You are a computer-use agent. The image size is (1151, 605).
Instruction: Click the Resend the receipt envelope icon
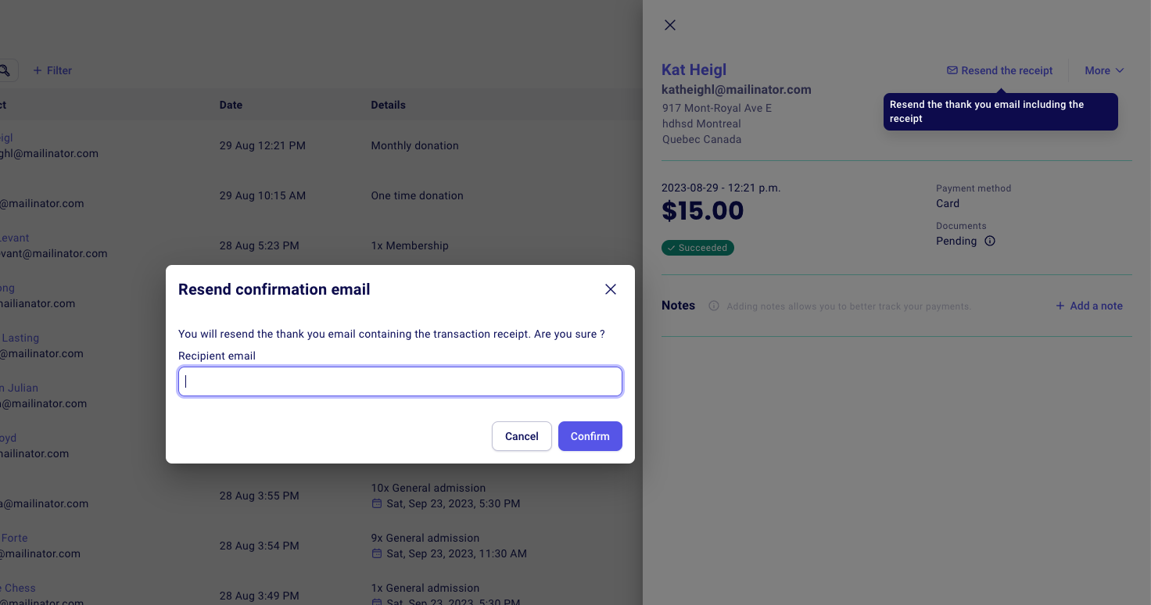(952, 70)
